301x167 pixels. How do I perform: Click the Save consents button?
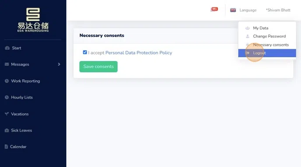pyautogui.click(x=98, y=67)
